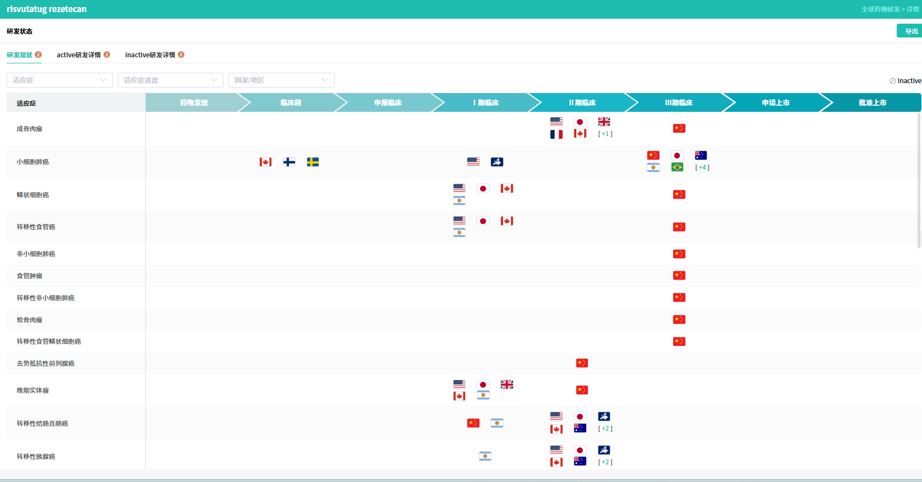Click the info icon next to inactive研发详情
The width and height of the screenshot is (922, 482).
point(181,55)
